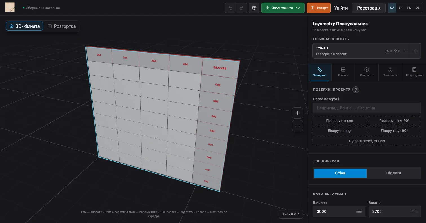426x223 pixels.
Task: Switch to the 3D-кімната view
Action: click(x=25, y=26)
